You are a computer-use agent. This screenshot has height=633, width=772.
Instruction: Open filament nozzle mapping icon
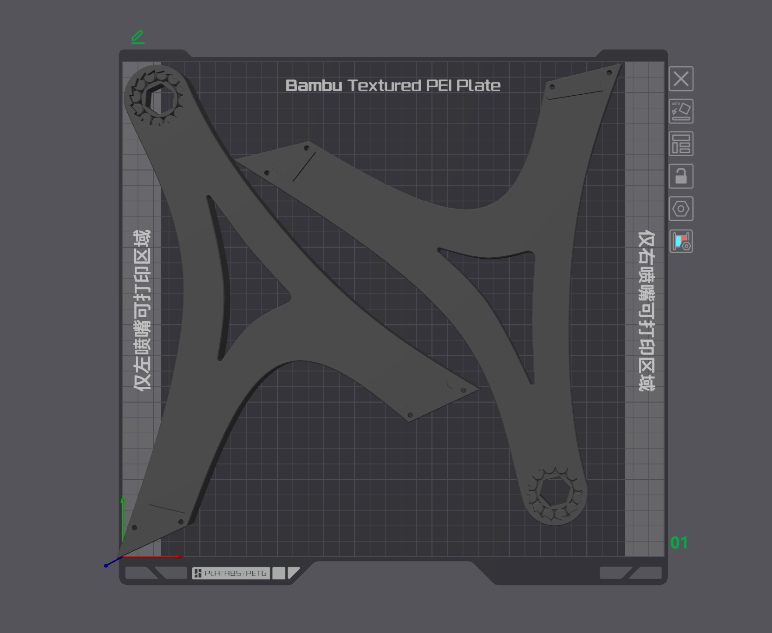(x=681, y=241)
